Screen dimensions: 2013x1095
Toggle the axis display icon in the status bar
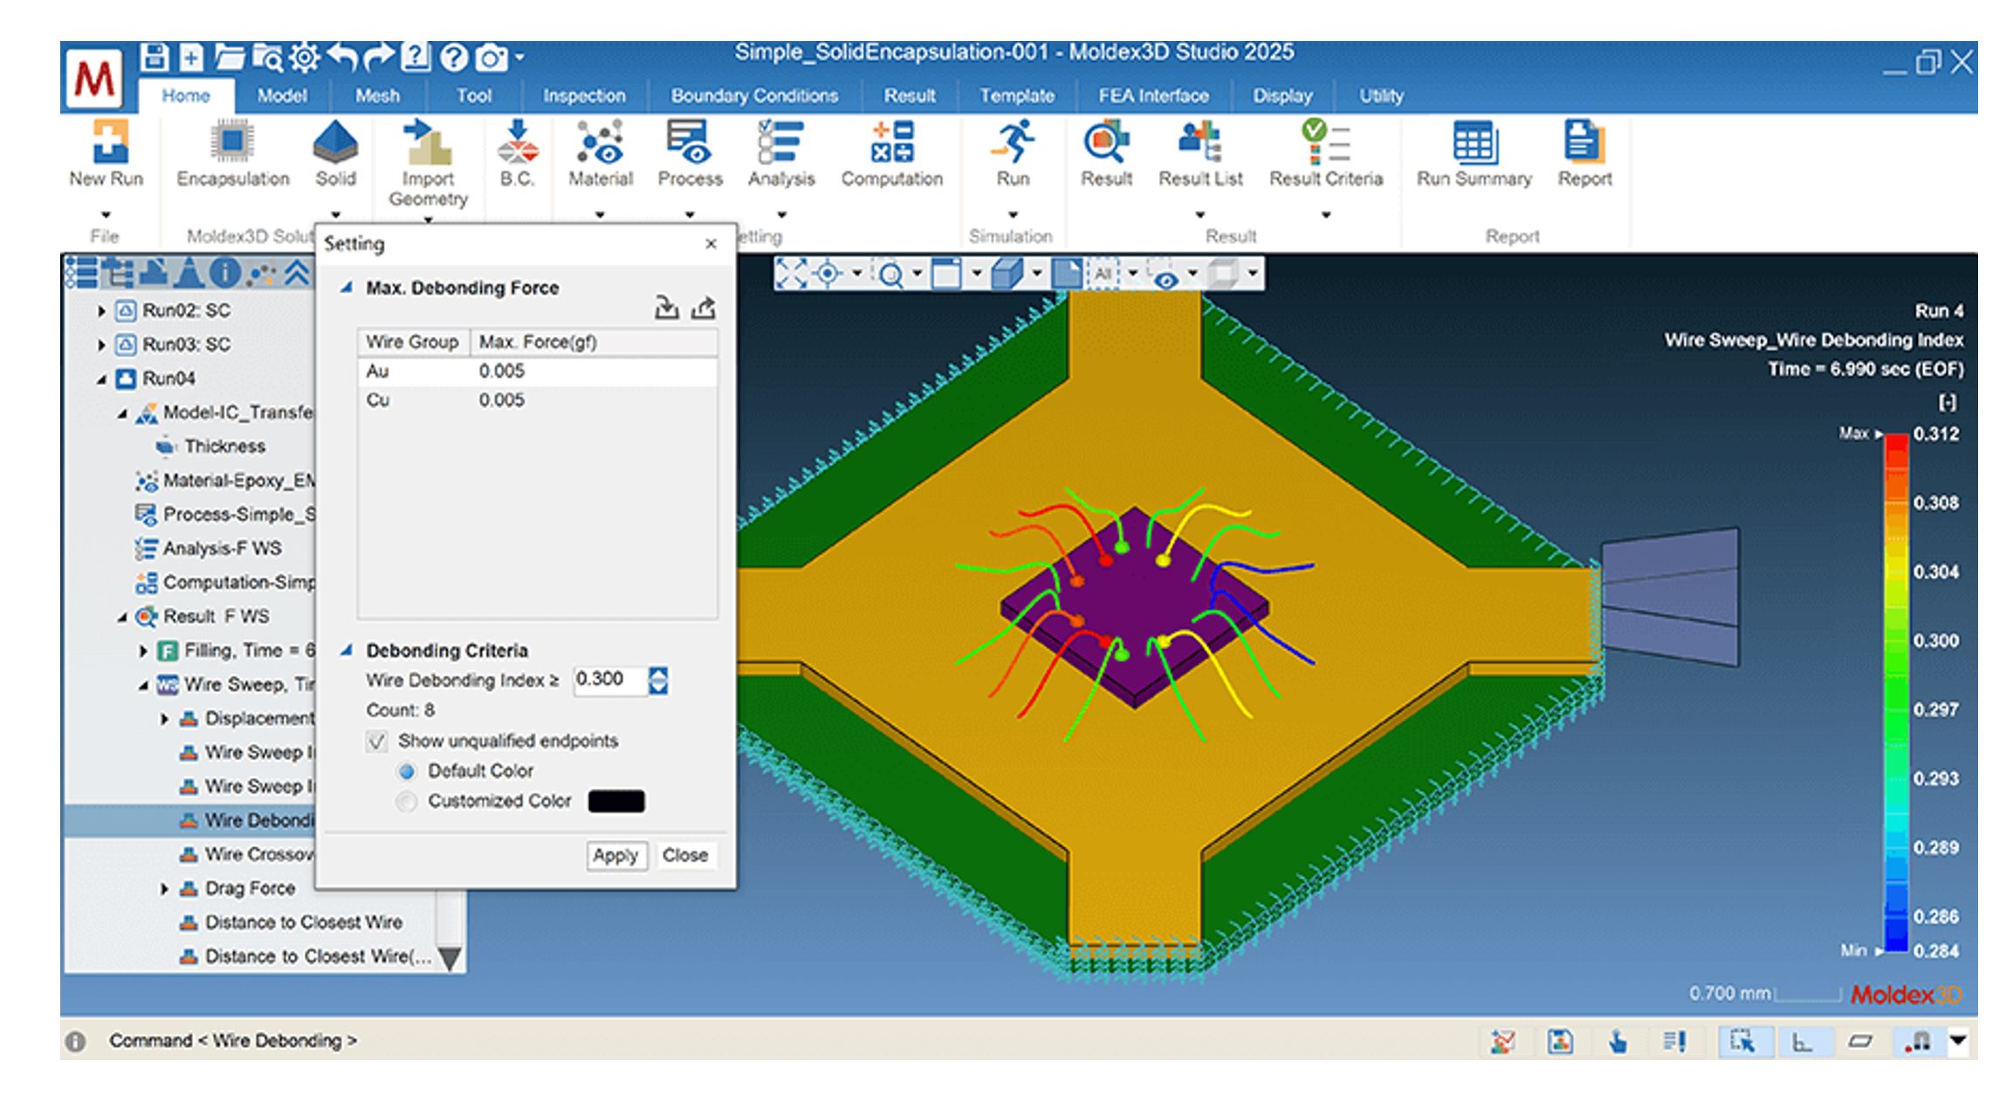click(x=1802, y=1041)
